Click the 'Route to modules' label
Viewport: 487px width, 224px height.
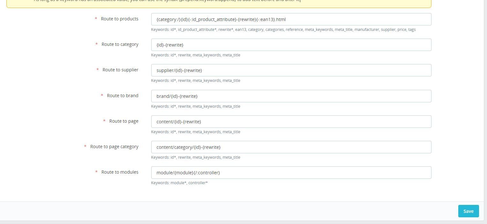pos(120,172)
